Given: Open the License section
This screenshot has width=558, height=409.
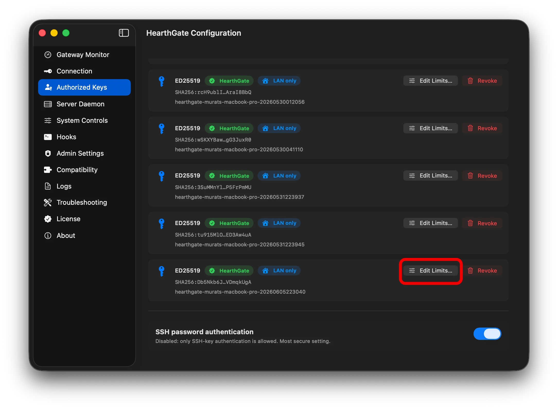Looking at the screenshot, I should tap(84, 219).
